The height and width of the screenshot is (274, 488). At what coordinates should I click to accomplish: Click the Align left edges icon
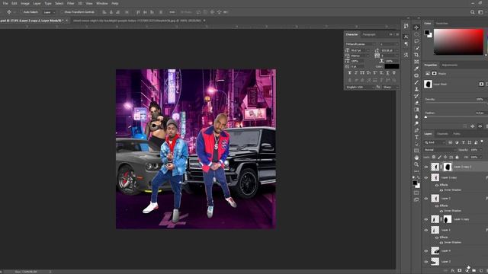(x=104, y=12)
